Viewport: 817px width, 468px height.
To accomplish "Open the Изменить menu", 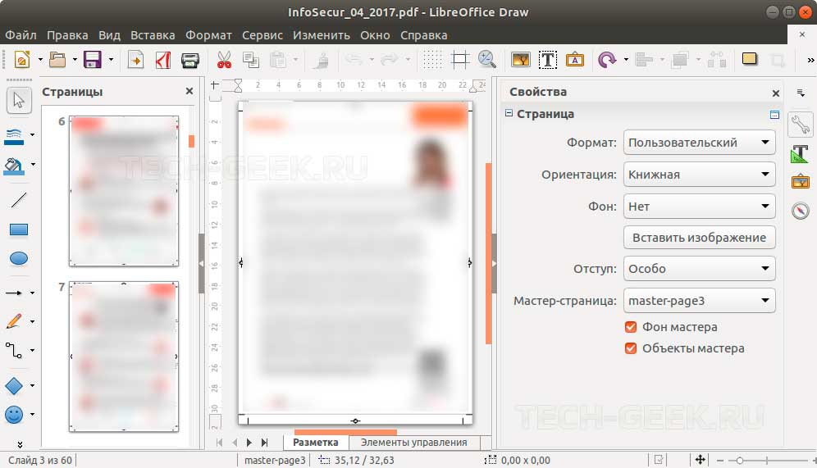I will point(321,35).
